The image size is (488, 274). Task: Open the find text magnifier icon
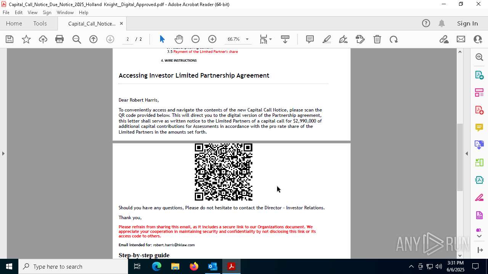[x=77, y=39]
